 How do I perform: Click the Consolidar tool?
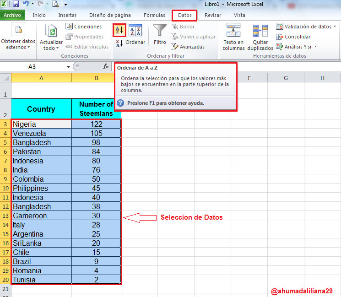(x=293, y=37)
